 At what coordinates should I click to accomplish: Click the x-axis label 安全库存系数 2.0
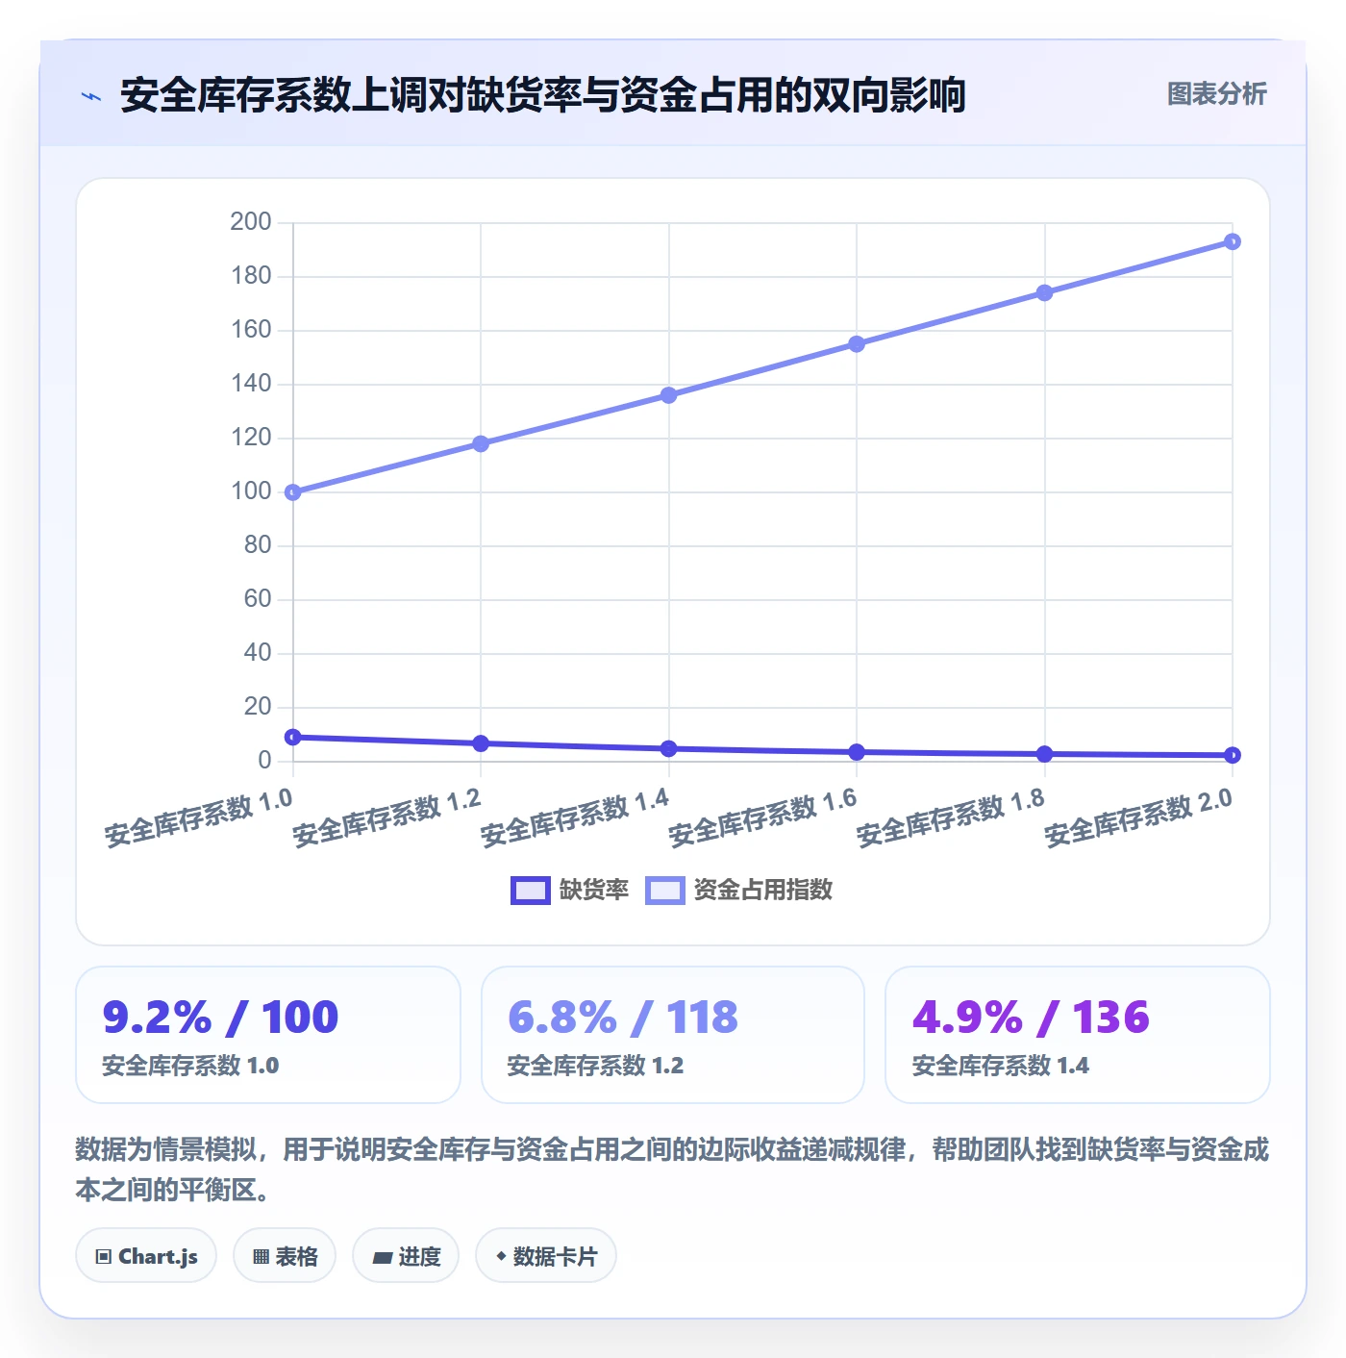pos(1138,817)
